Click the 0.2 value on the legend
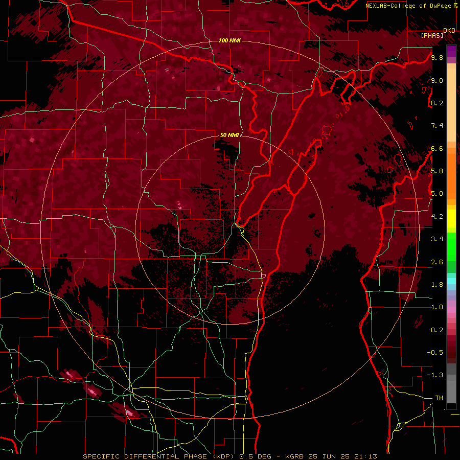 [437, 330]
